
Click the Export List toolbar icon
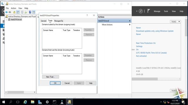(26, 12)
